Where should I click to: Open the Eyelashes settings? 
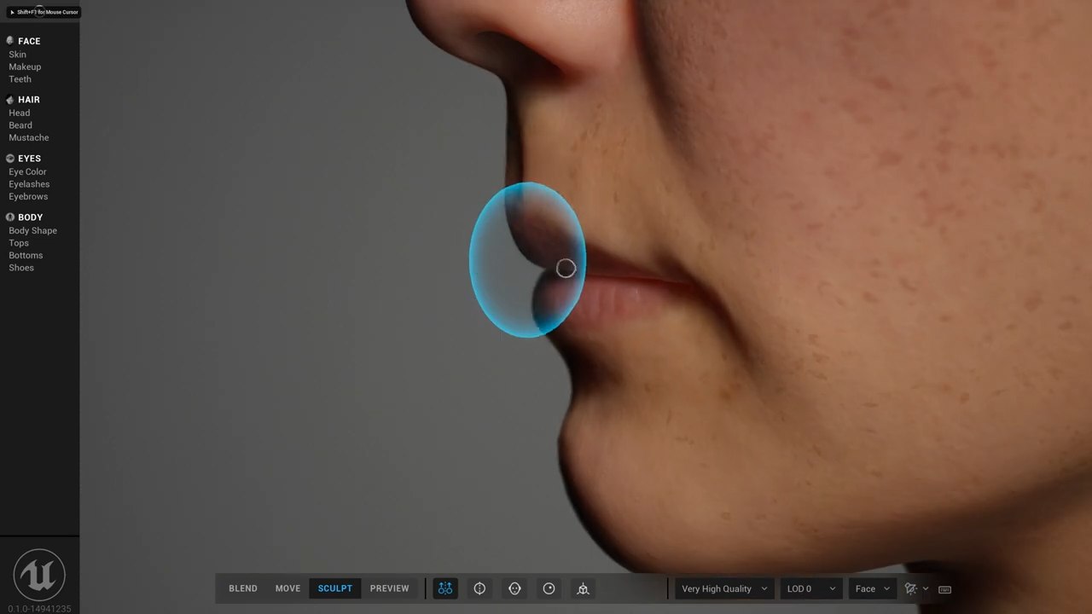[29, 184]
